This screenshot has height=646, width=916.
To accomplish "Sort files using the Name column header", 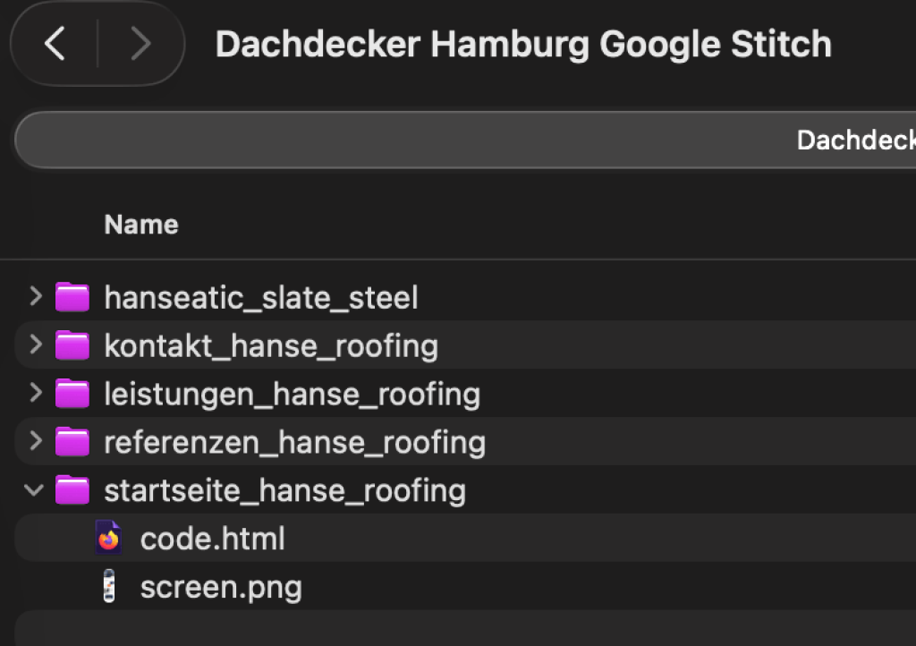I will pyautogui.click(x=140, y=224).
